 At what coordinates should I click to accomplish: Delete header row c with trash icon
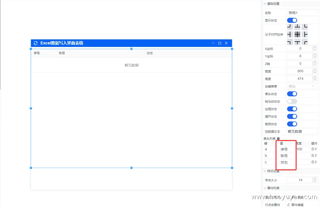(x=313, y=162)
